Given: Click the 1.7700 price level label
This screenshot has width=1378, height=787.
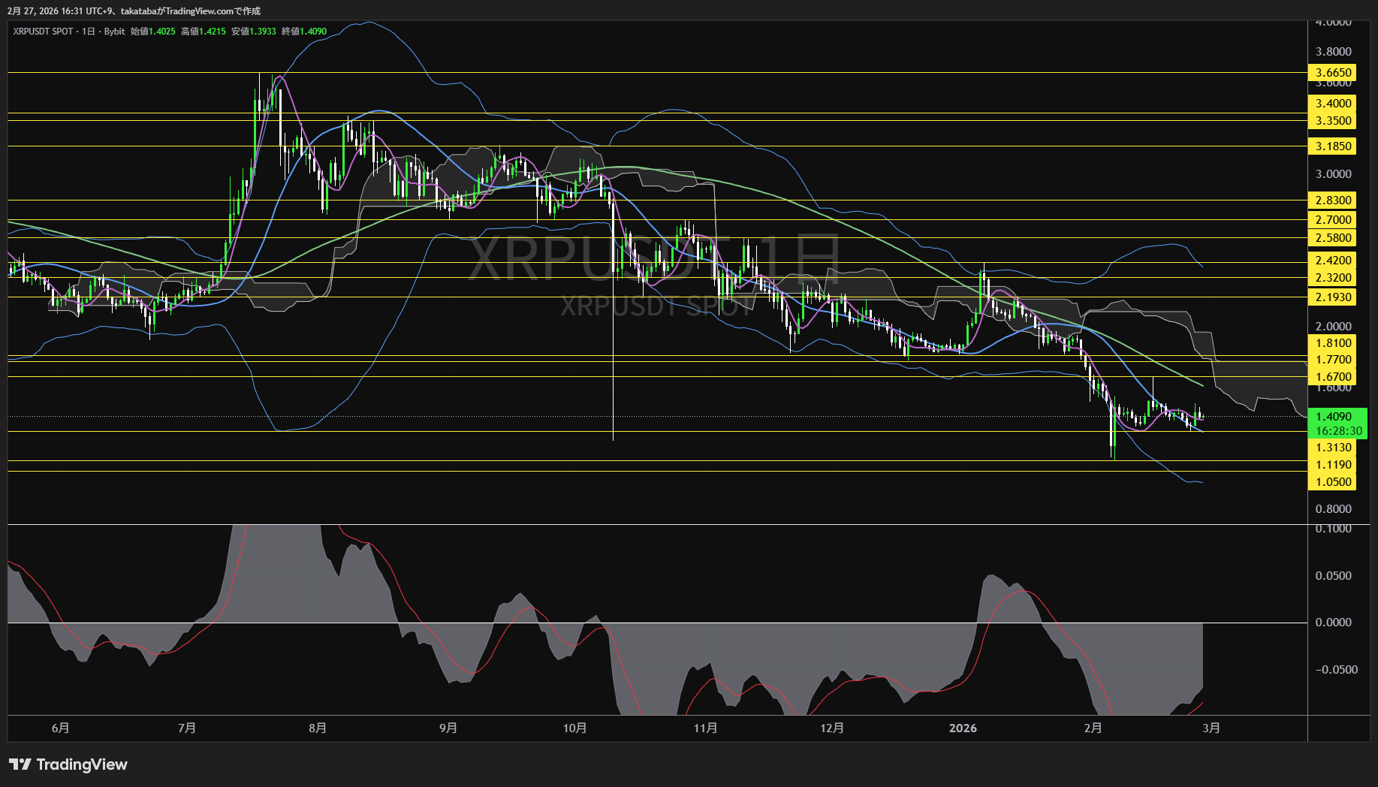Looking at the screenshot, I should pyautogui.click(x=1334, y=360).
